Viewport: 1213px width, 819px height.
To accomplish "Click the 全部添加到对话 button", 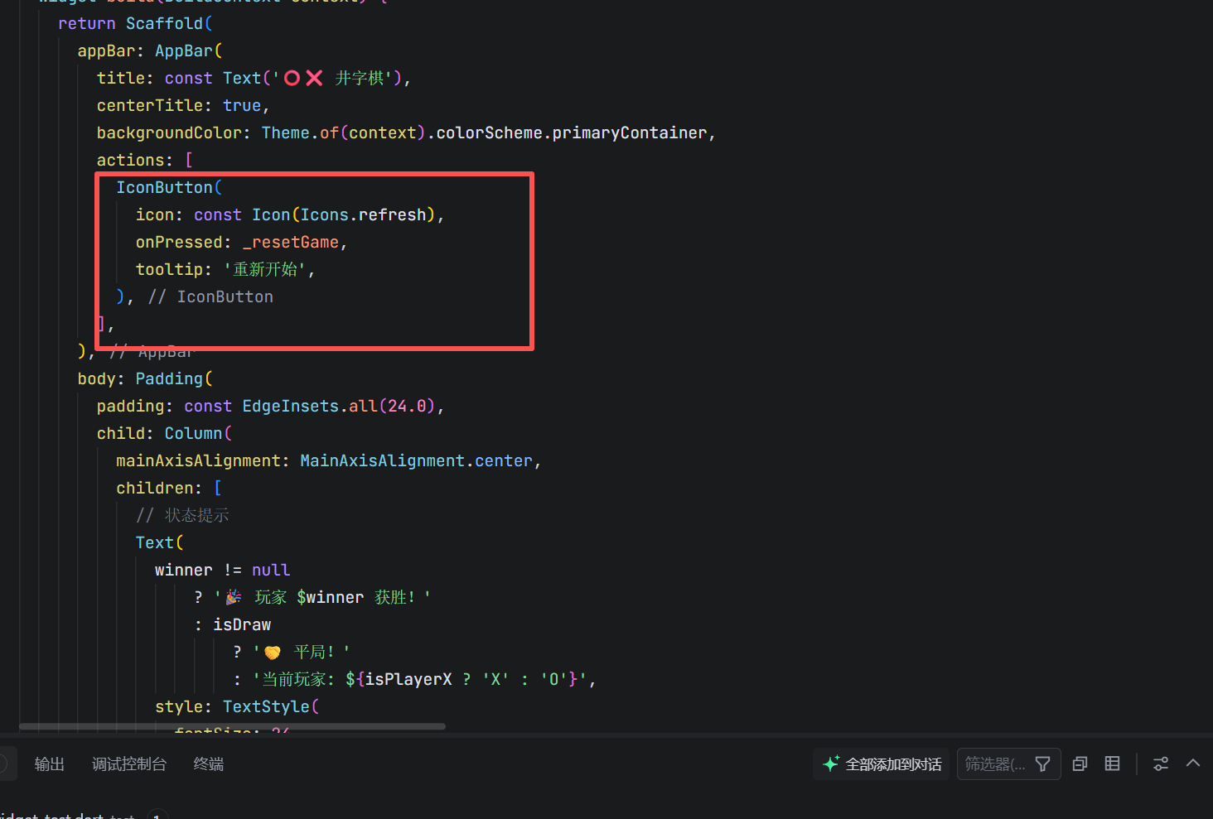I will click(x=882, y=764).
